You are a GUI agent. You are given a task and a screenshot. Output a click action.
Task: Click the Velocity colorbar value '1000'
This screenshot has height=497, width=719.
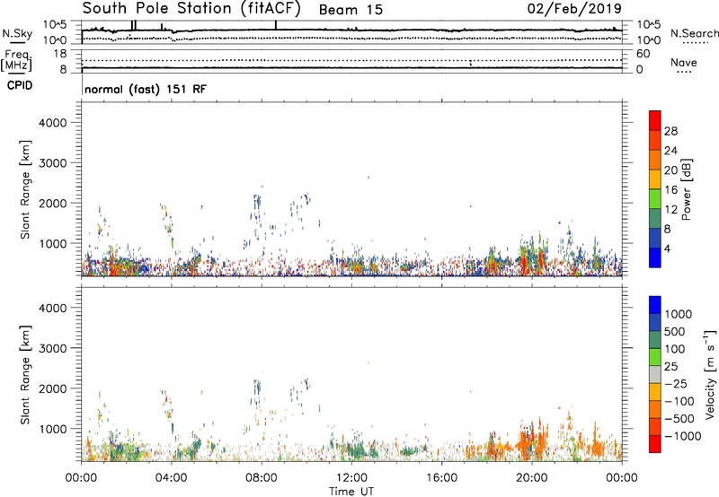coord(678,314)
